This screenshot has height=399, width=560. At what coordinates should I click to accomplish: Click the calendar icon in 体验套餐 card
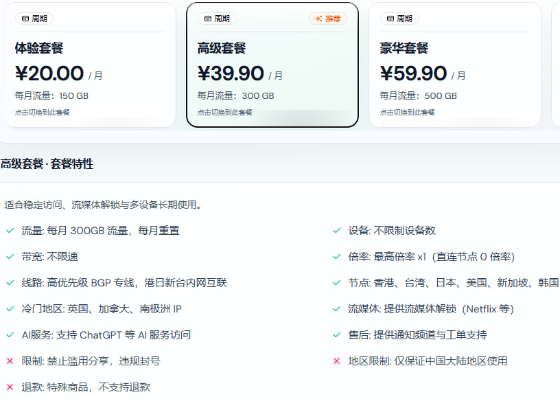pyautogui.click(x=25, y=19)
